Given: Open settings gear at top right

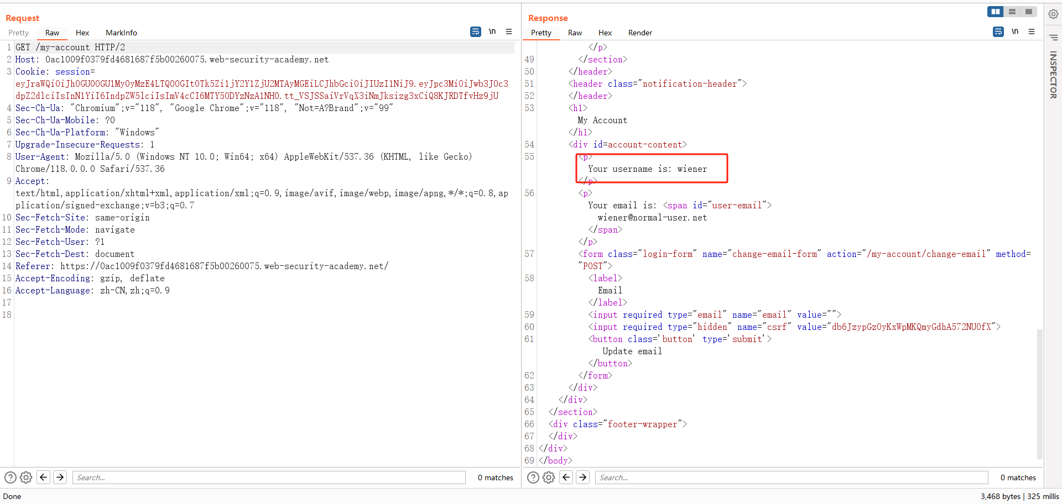Looking at the screenshot, I should point(1053,14).
